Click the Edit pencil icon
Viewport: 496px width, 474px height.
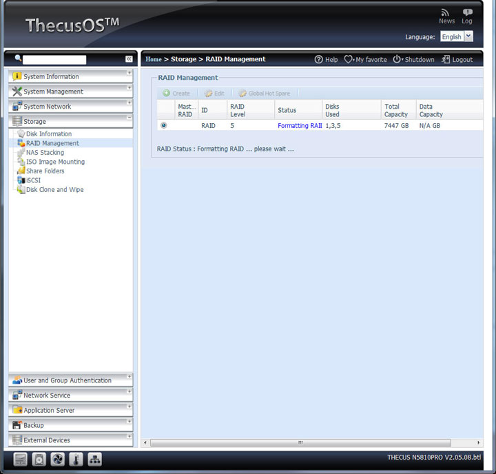pos(208,94)
